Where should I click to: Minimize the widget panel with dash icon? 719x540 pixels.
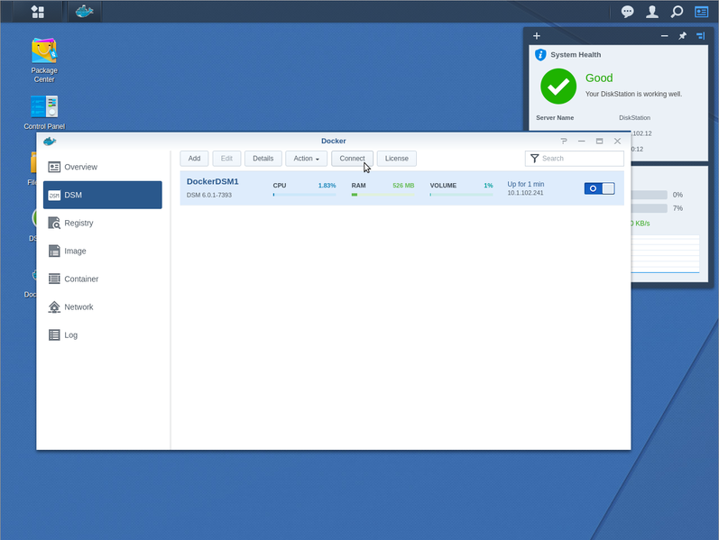pyautogui.click(x=665, y=36)
